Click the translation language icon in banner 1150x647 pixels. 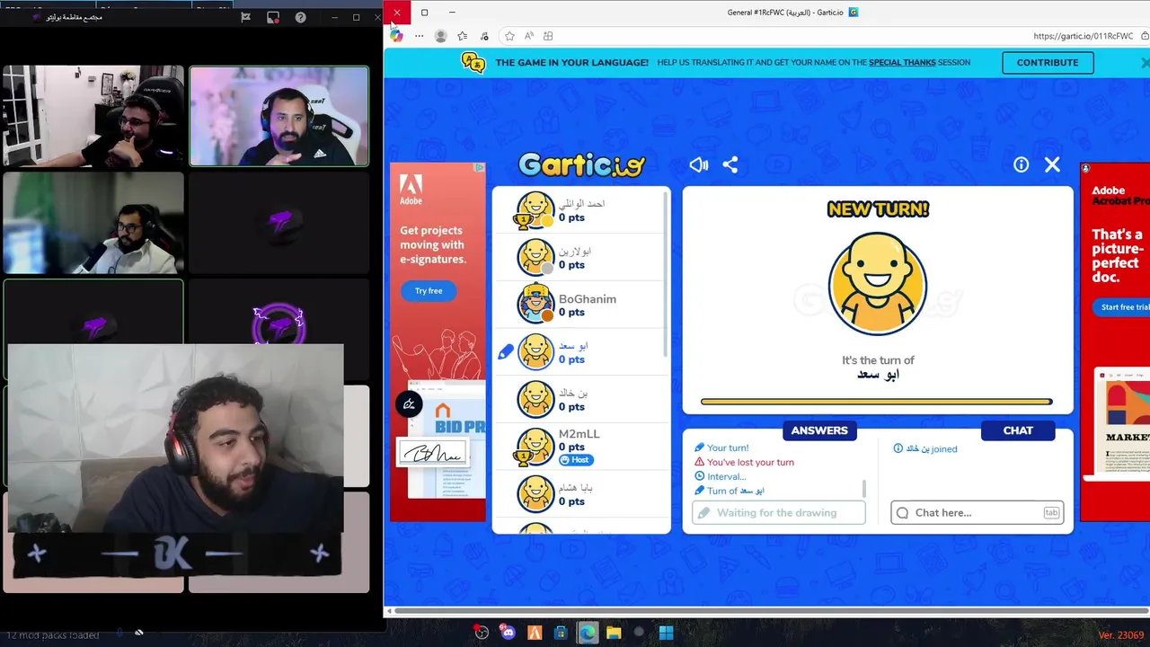point(473,62)
